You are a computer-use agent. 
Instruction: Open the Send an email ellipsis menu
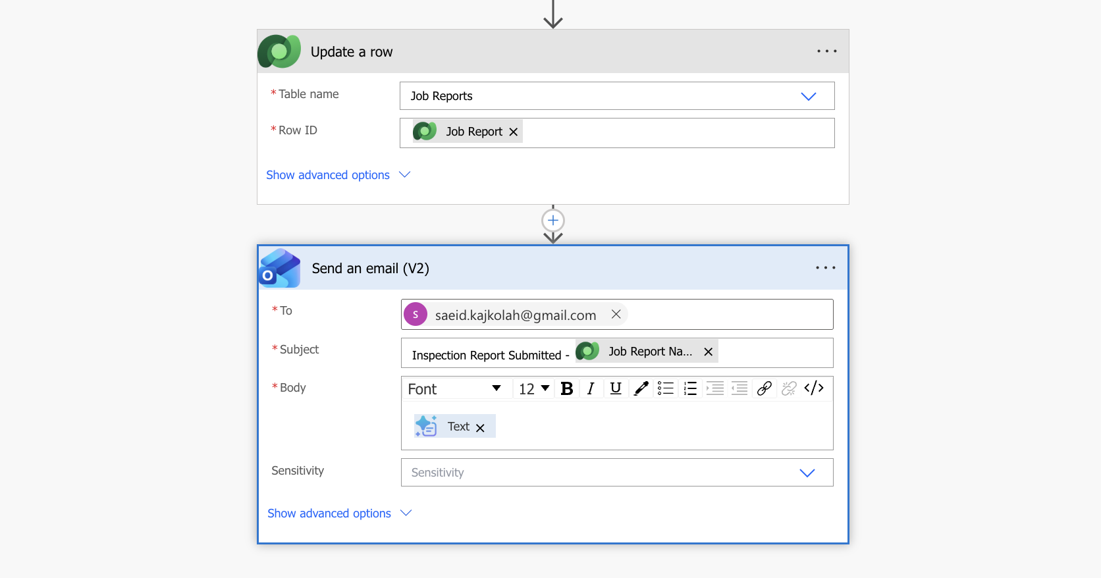[x=825, y=268]
